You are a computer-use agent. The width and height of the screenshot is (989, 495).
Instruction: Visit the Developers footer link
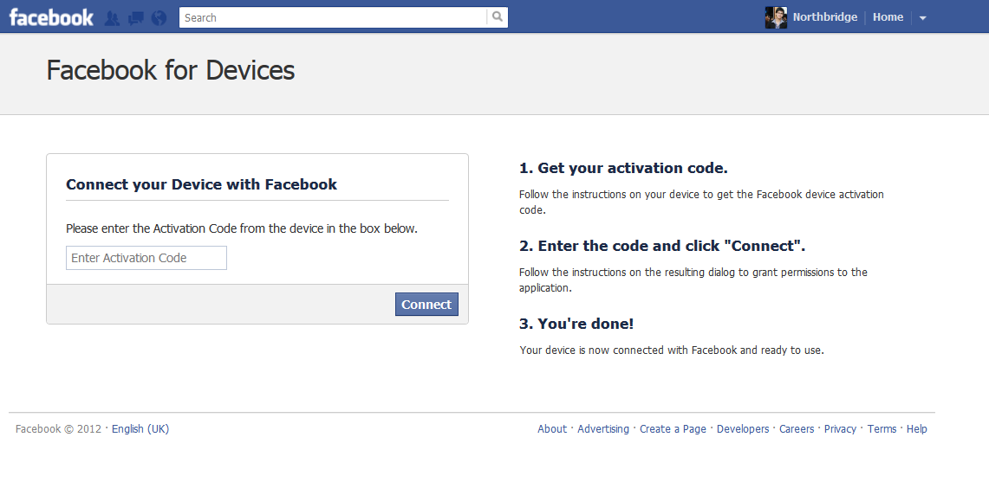[743, 429]
